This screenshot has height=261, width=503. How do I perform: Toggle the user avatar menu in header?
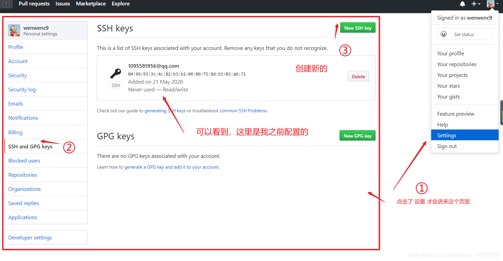click(x=493, y=4)
